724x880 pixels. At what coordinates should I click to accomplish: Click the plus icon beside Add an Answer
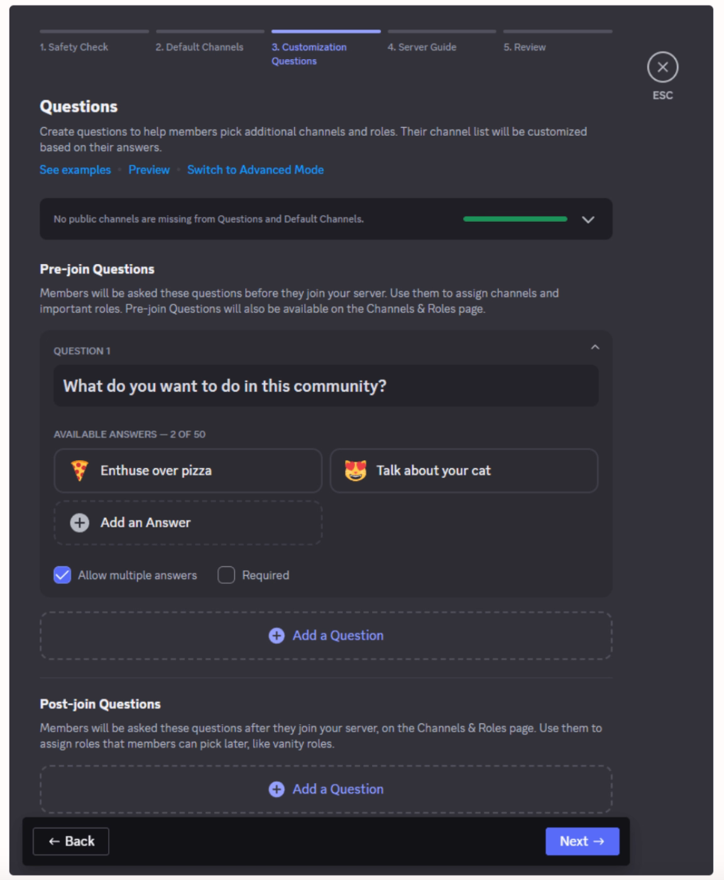(79, 522)
